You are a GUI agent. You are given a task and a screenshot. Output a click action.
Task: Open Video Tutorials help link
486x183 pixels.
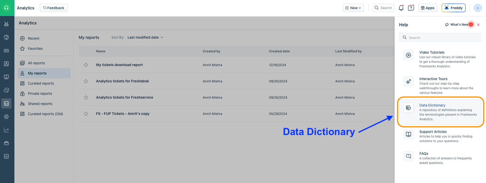coord(432,52)
